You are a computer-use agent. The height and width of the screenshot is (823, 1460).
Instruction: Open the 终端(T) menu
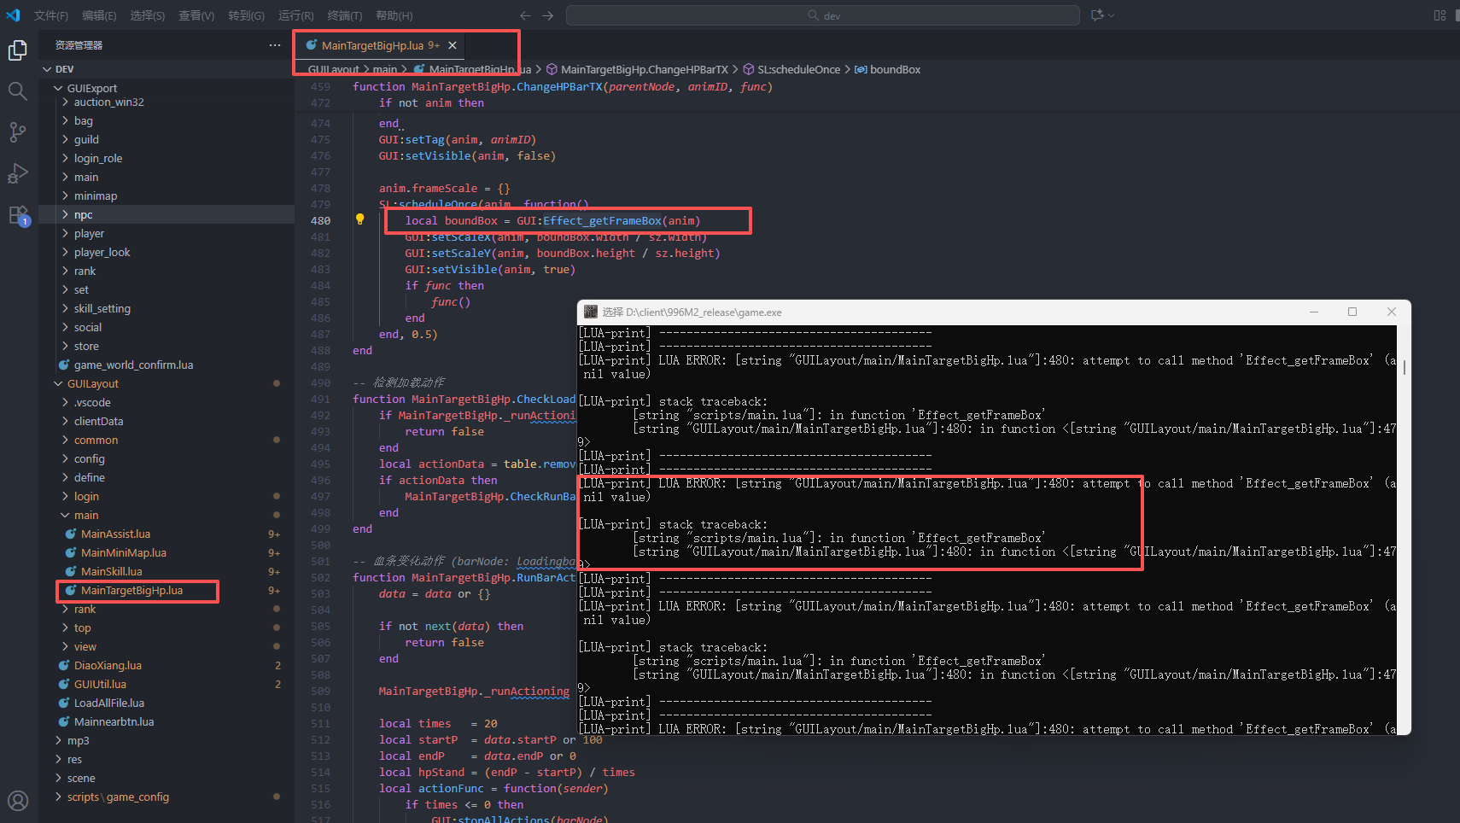click(344, 15)
